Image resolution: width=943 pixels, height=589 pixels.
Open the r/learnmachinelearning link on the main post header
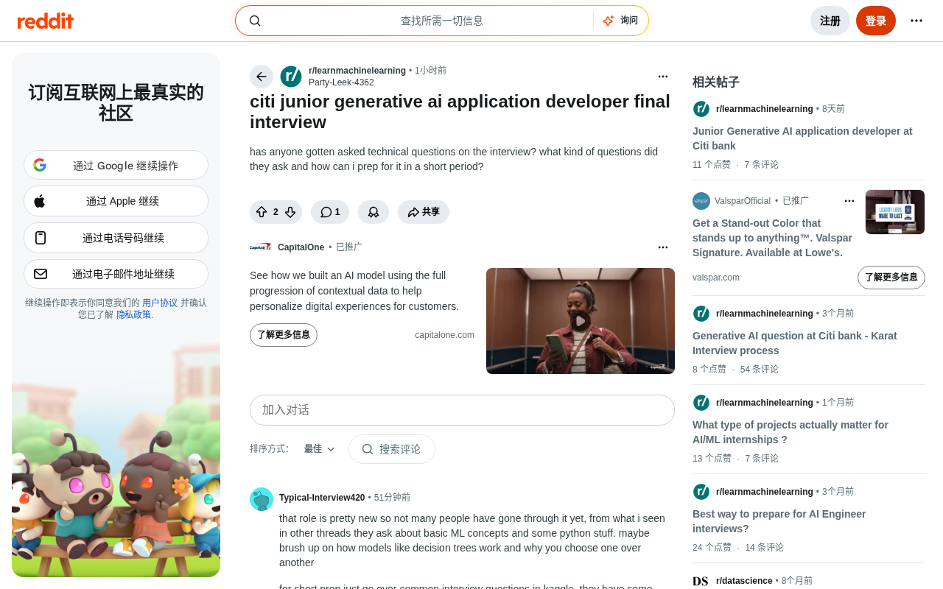point(357,71)
